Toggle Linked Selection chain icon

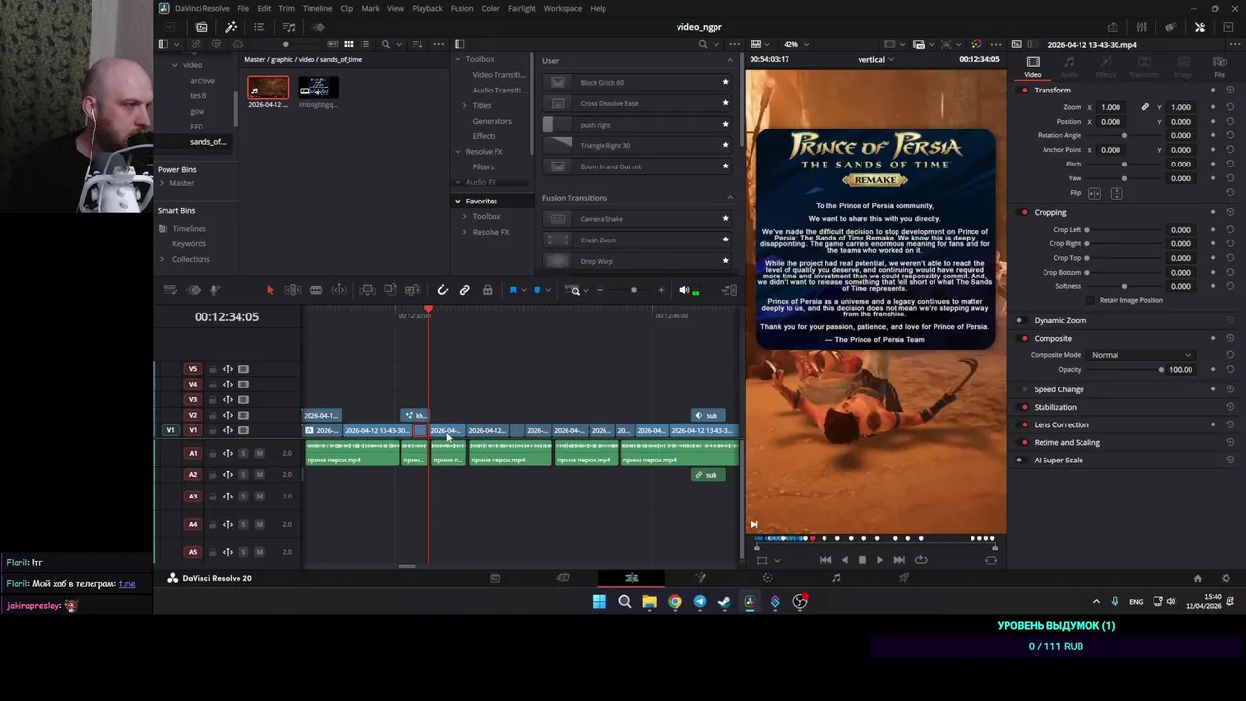click(464, 290)
